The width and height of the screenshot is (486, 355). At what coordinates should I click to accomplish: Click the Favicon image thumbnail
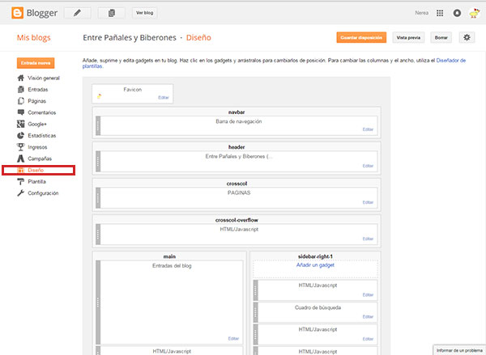[x=99, y=96]
